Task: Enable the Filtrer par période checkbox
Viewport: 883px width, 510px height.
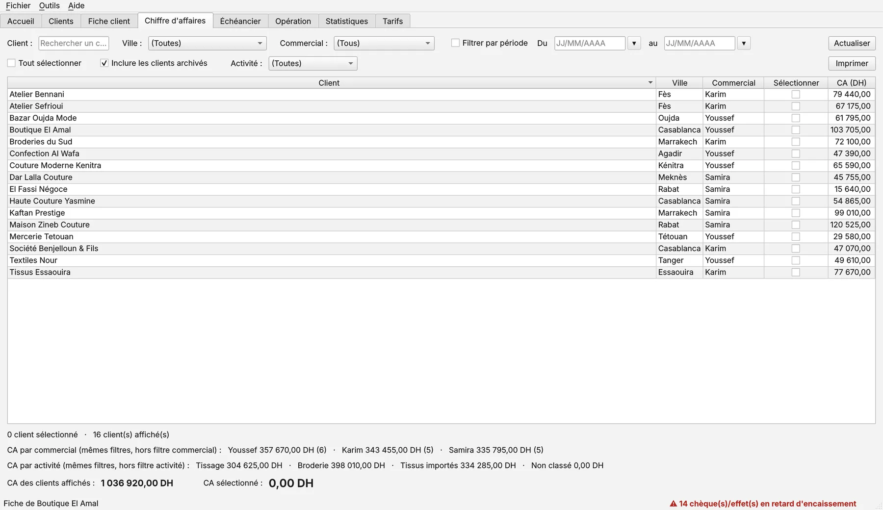Action: point(455,43)
